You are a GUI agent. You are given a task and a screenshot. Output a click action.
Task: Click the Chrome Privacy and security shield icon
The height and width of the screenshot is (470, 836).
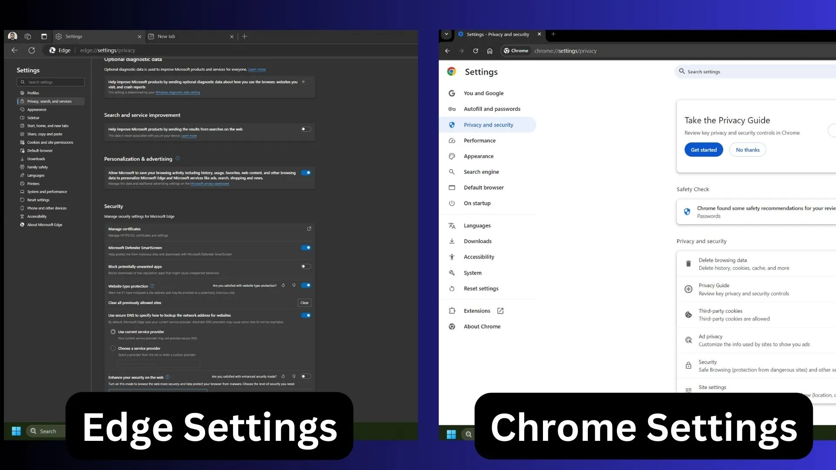click(452, 124)
